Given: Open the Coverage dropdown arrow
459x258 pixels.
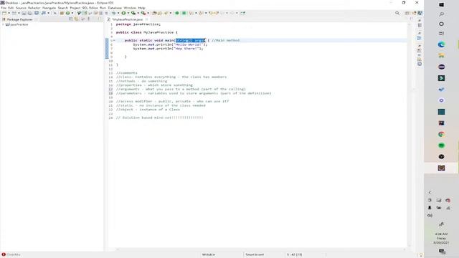Looking at the screenshot, I should click(138, 13).
